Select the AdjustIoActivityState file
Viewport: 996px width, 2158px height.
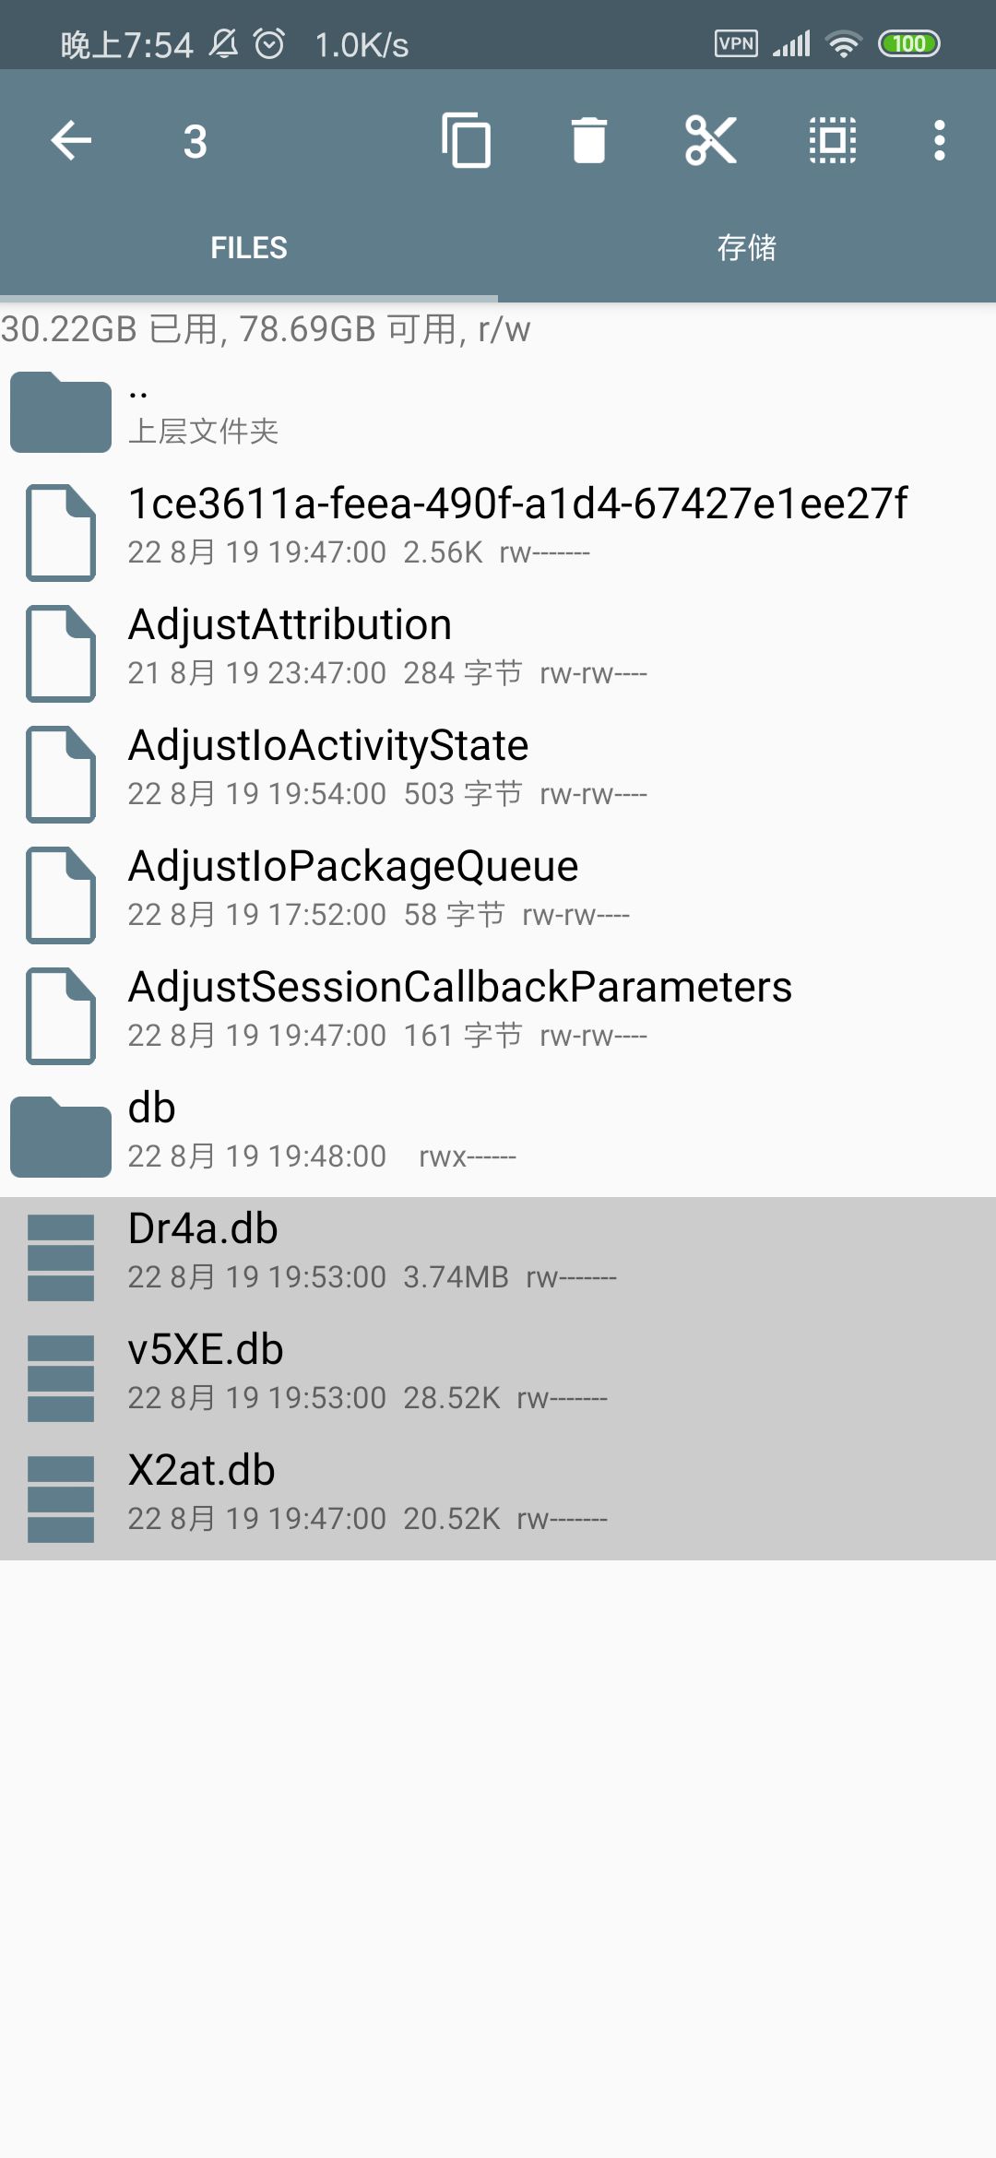pyautogui.click(x=498, y=774)
